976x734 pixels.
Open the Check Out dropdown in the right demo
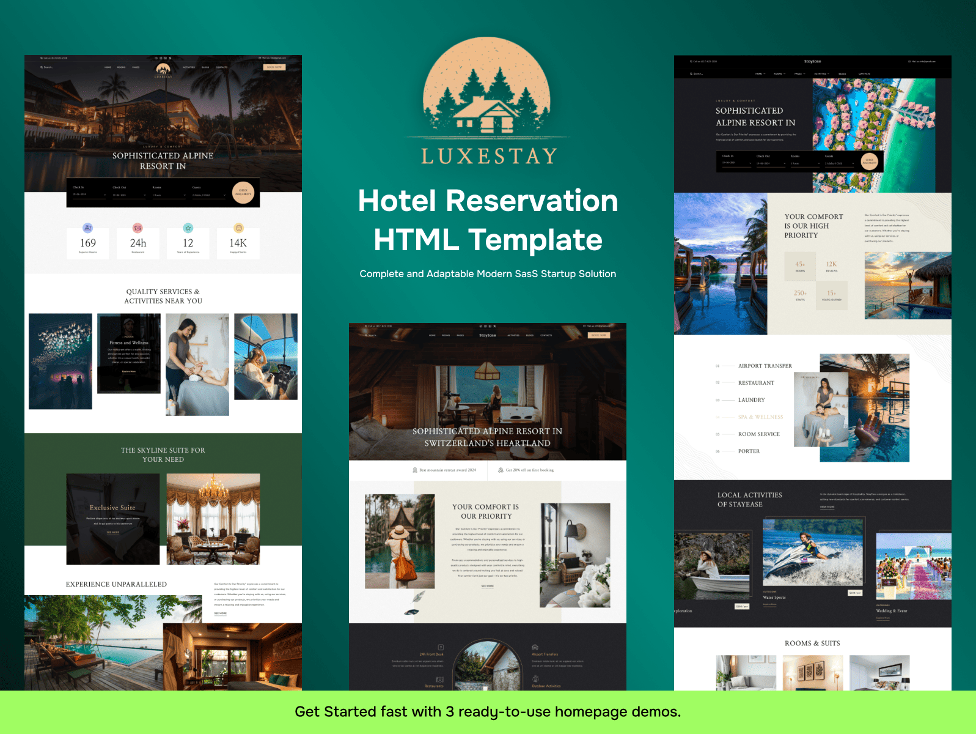pyautogui.click(x=771, y=163)
